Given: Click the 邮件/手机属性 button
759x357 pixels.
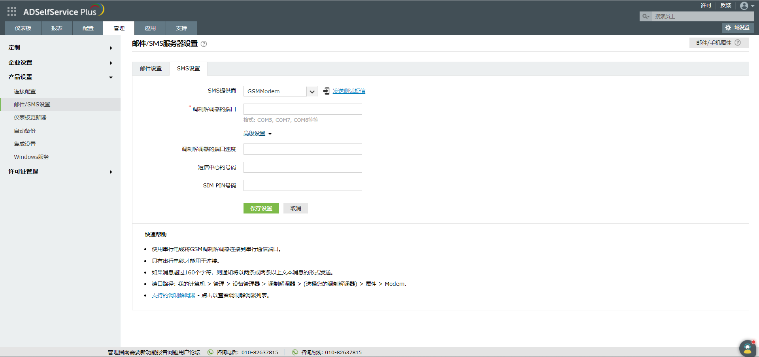Looking at the screenshot, I should (x=719, y=43).
